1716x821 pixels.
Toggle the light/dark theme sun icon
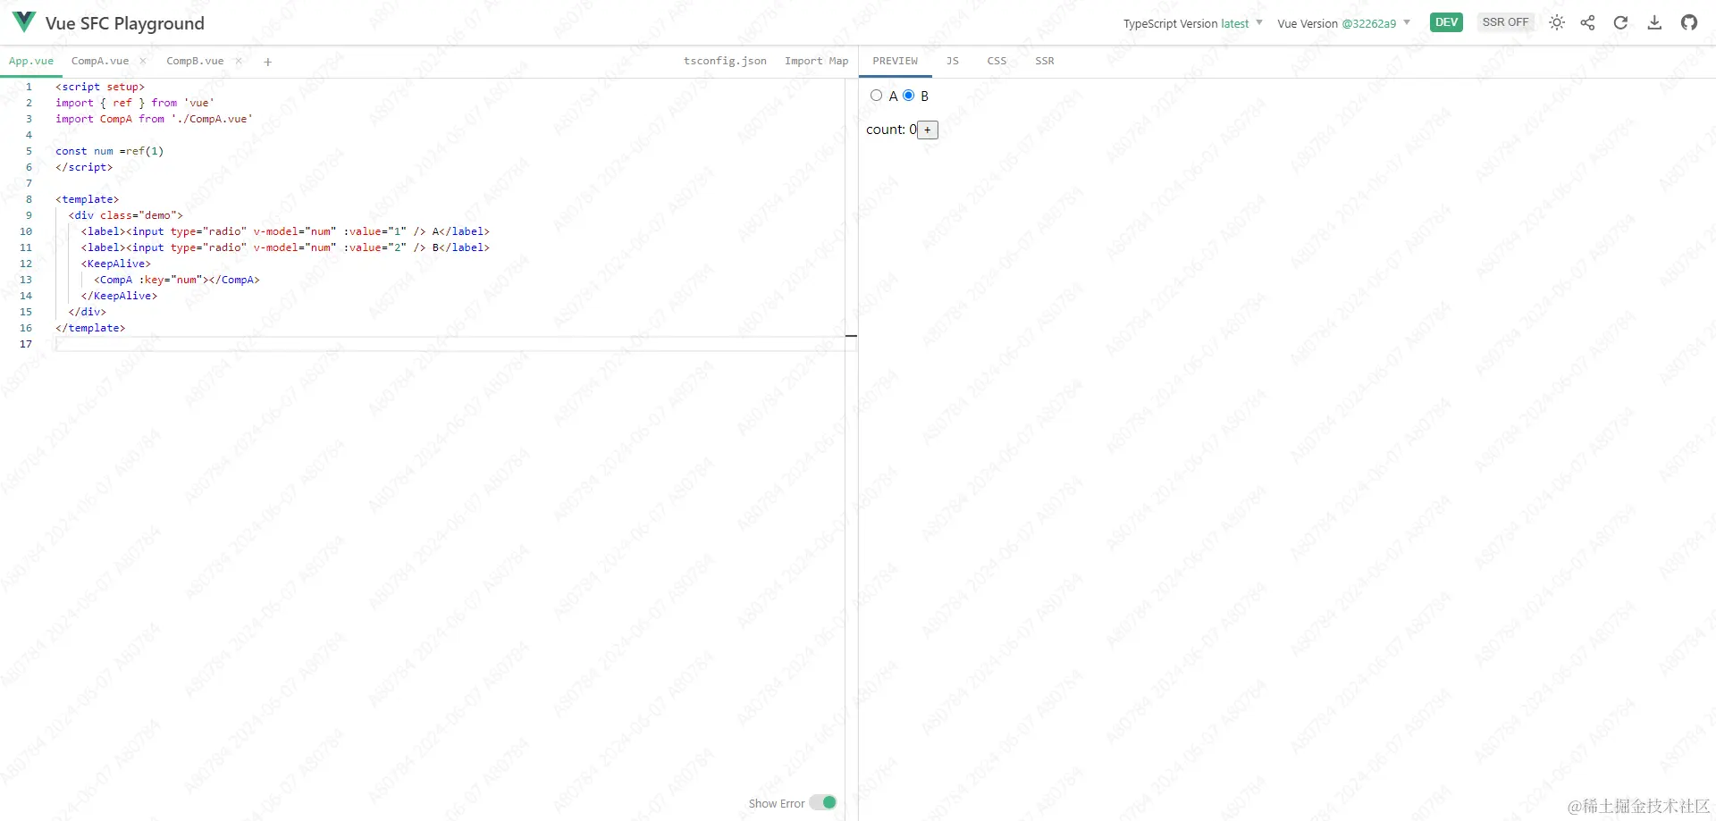click(x=1557, y=22)
